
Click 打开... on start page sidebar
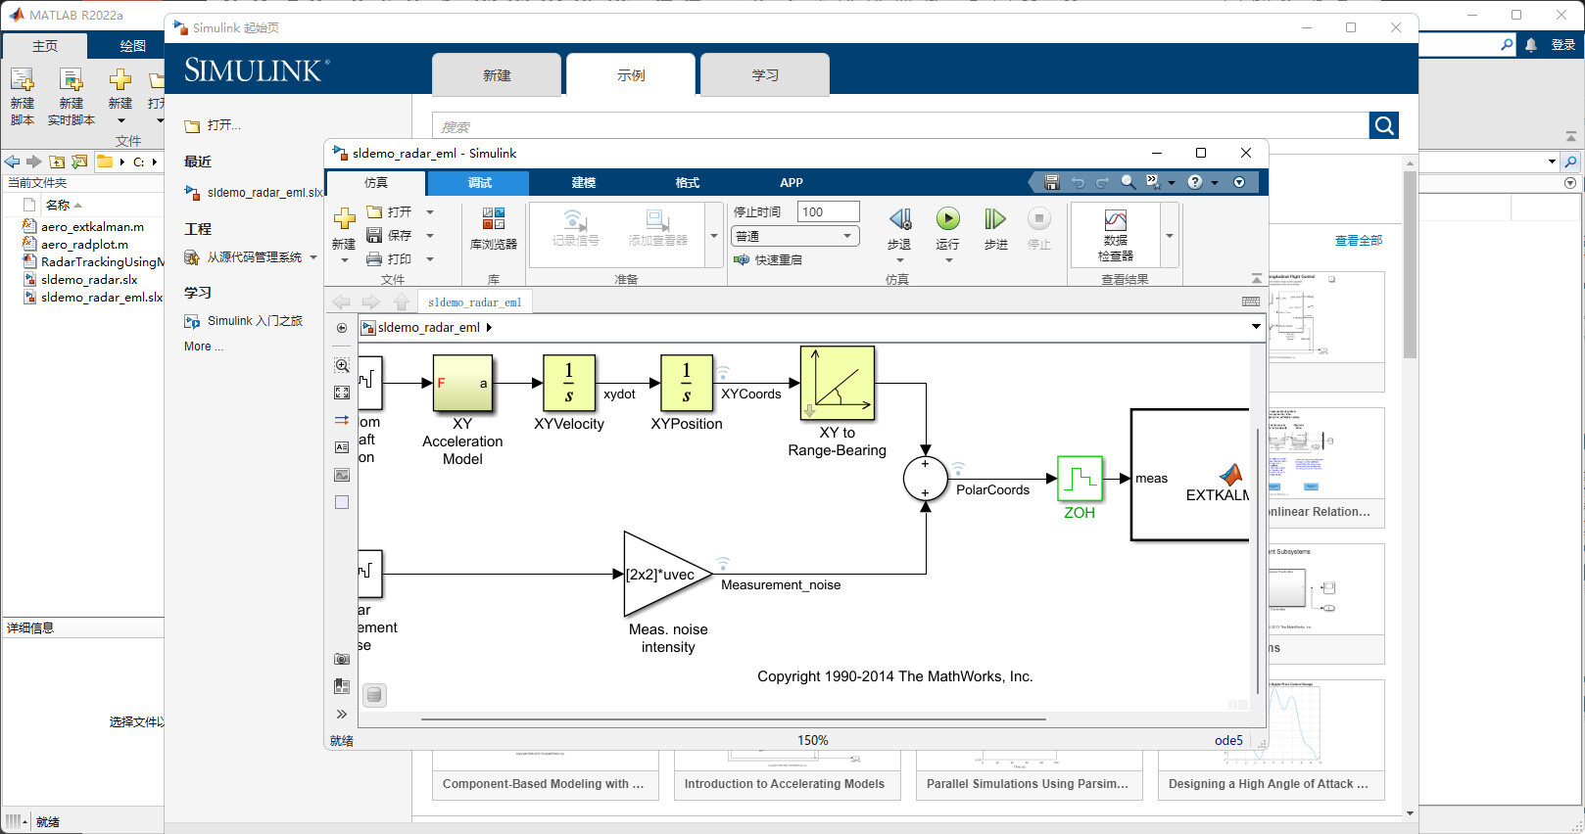[213, 125]
